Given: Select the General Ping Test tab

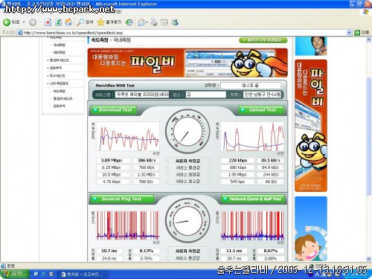Looking at the screenshot, I should pyautogui.click(x=123, y=199).
